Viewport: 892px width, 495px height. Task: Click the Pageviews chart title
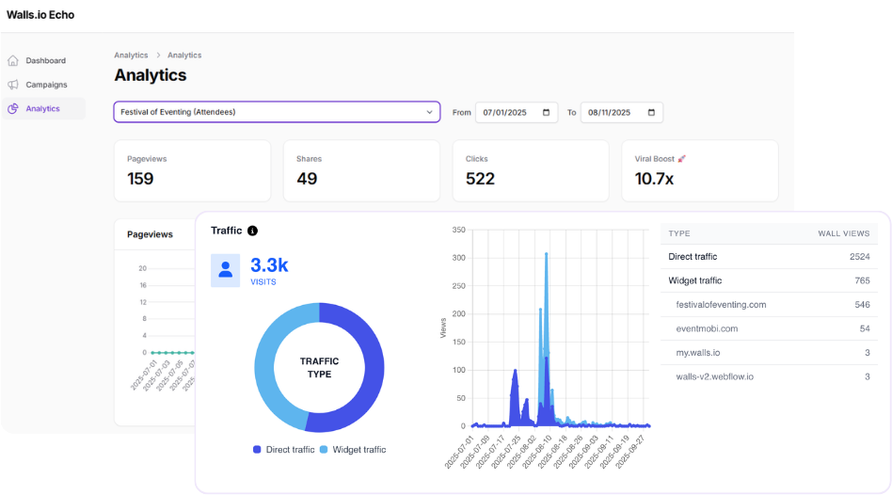[150, 234]
